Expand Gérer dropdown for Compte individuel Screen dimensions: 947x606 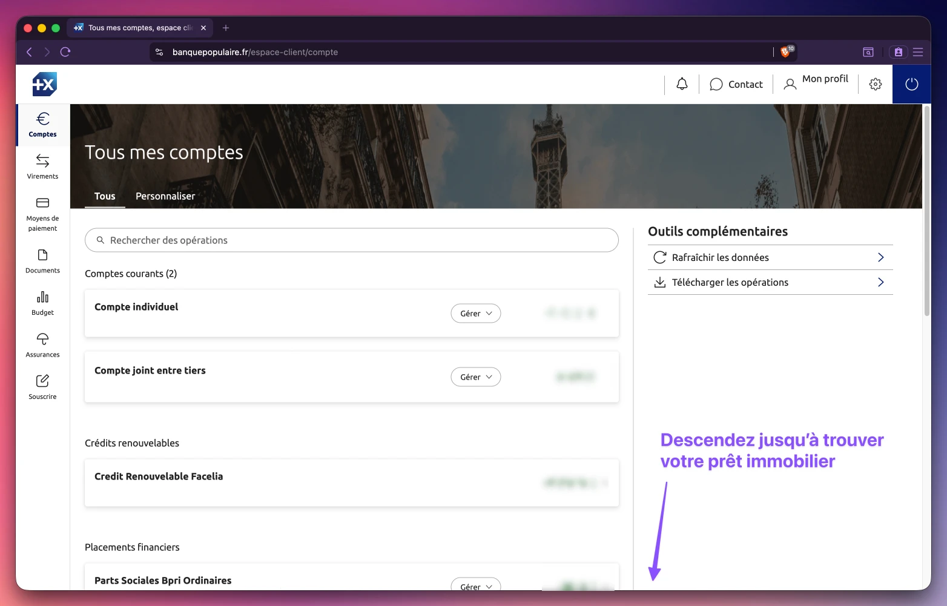476,314
